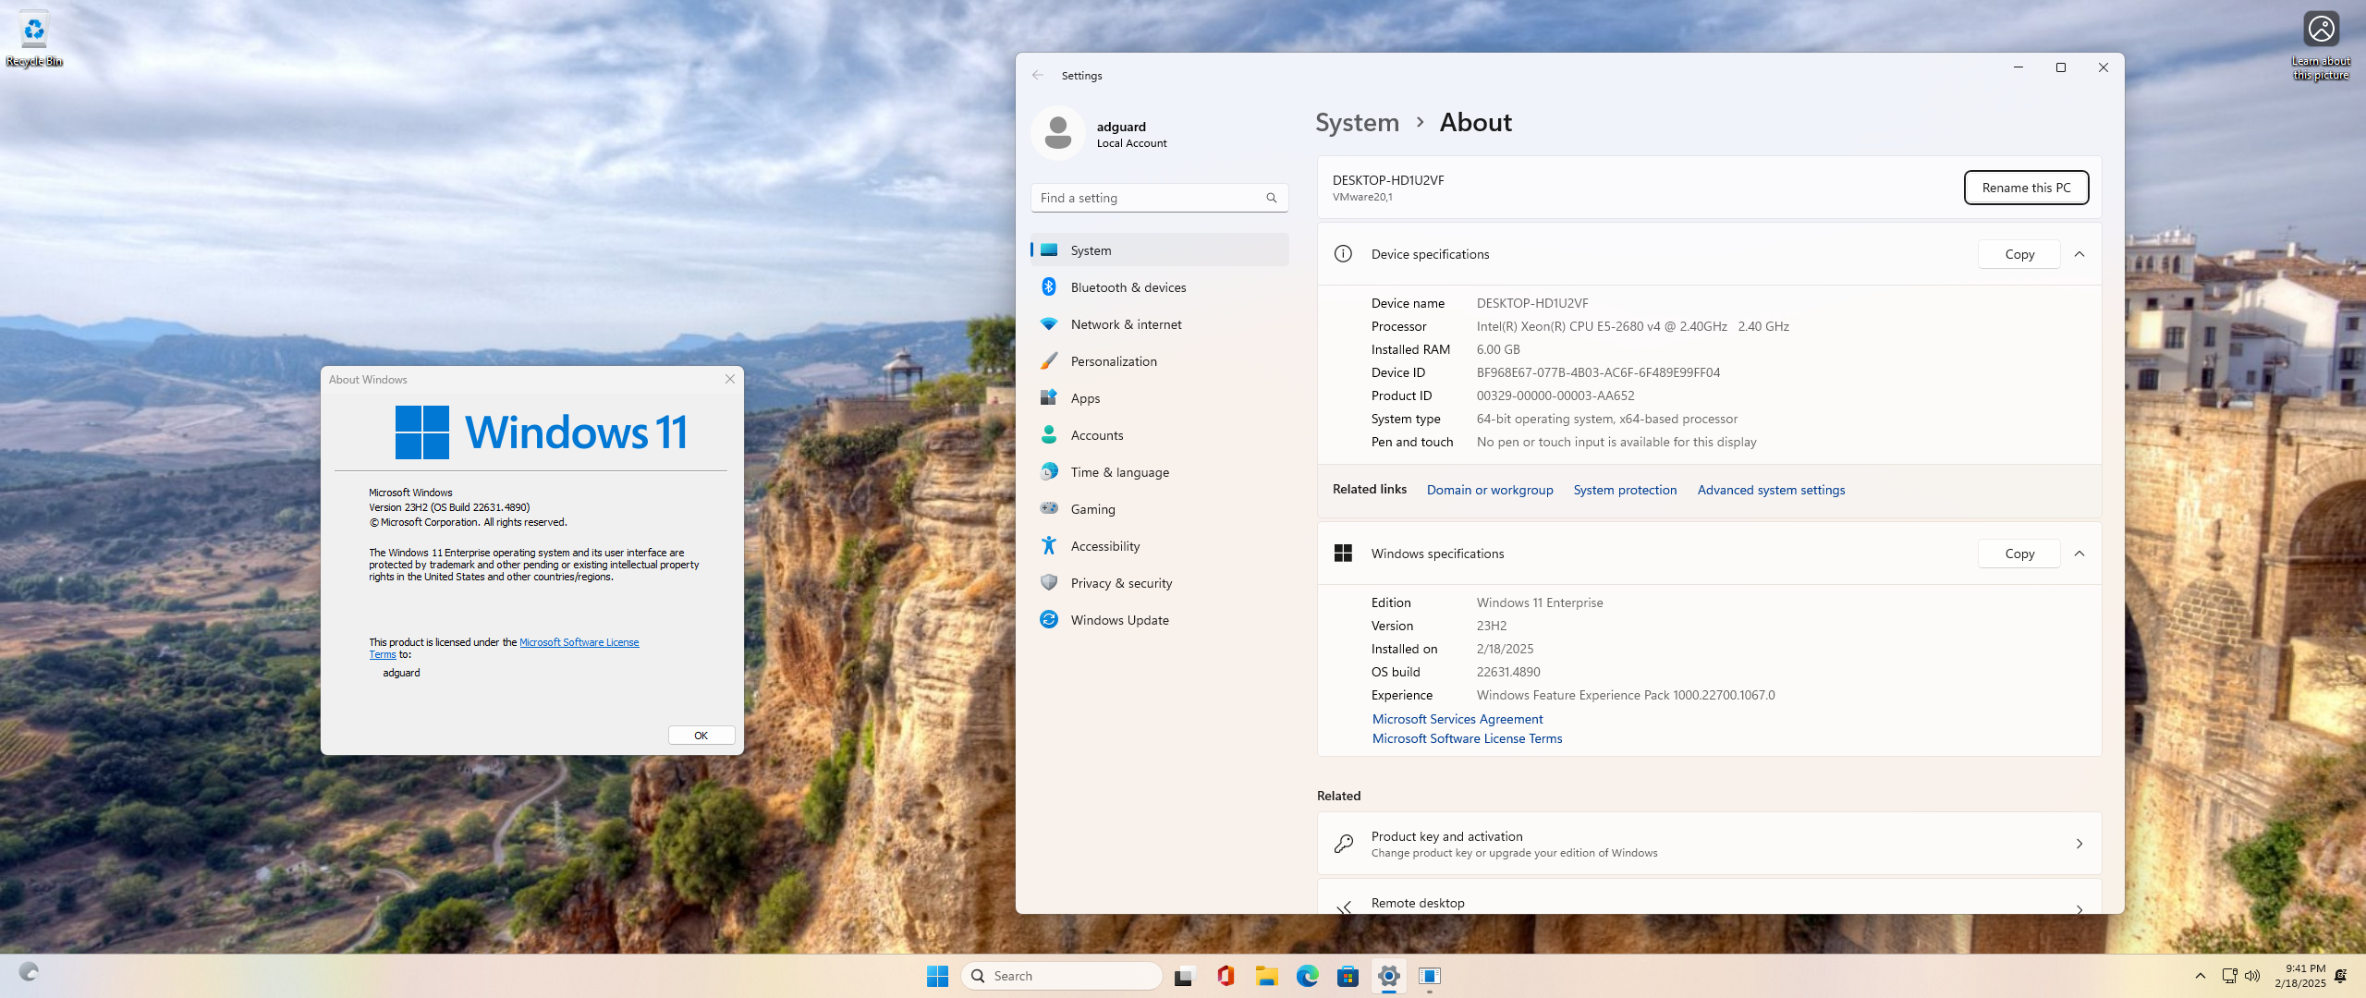Open the widgets icon in the taskbar corner

(29, 971)
